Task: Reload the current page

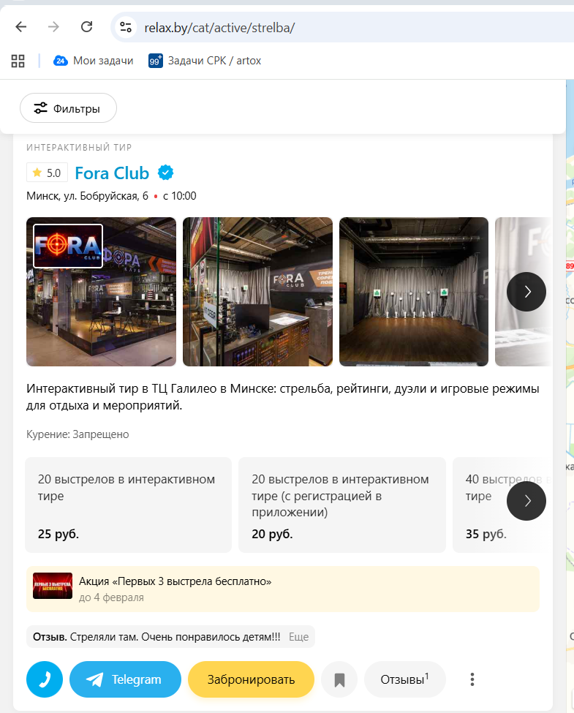Action: (86, 27)
